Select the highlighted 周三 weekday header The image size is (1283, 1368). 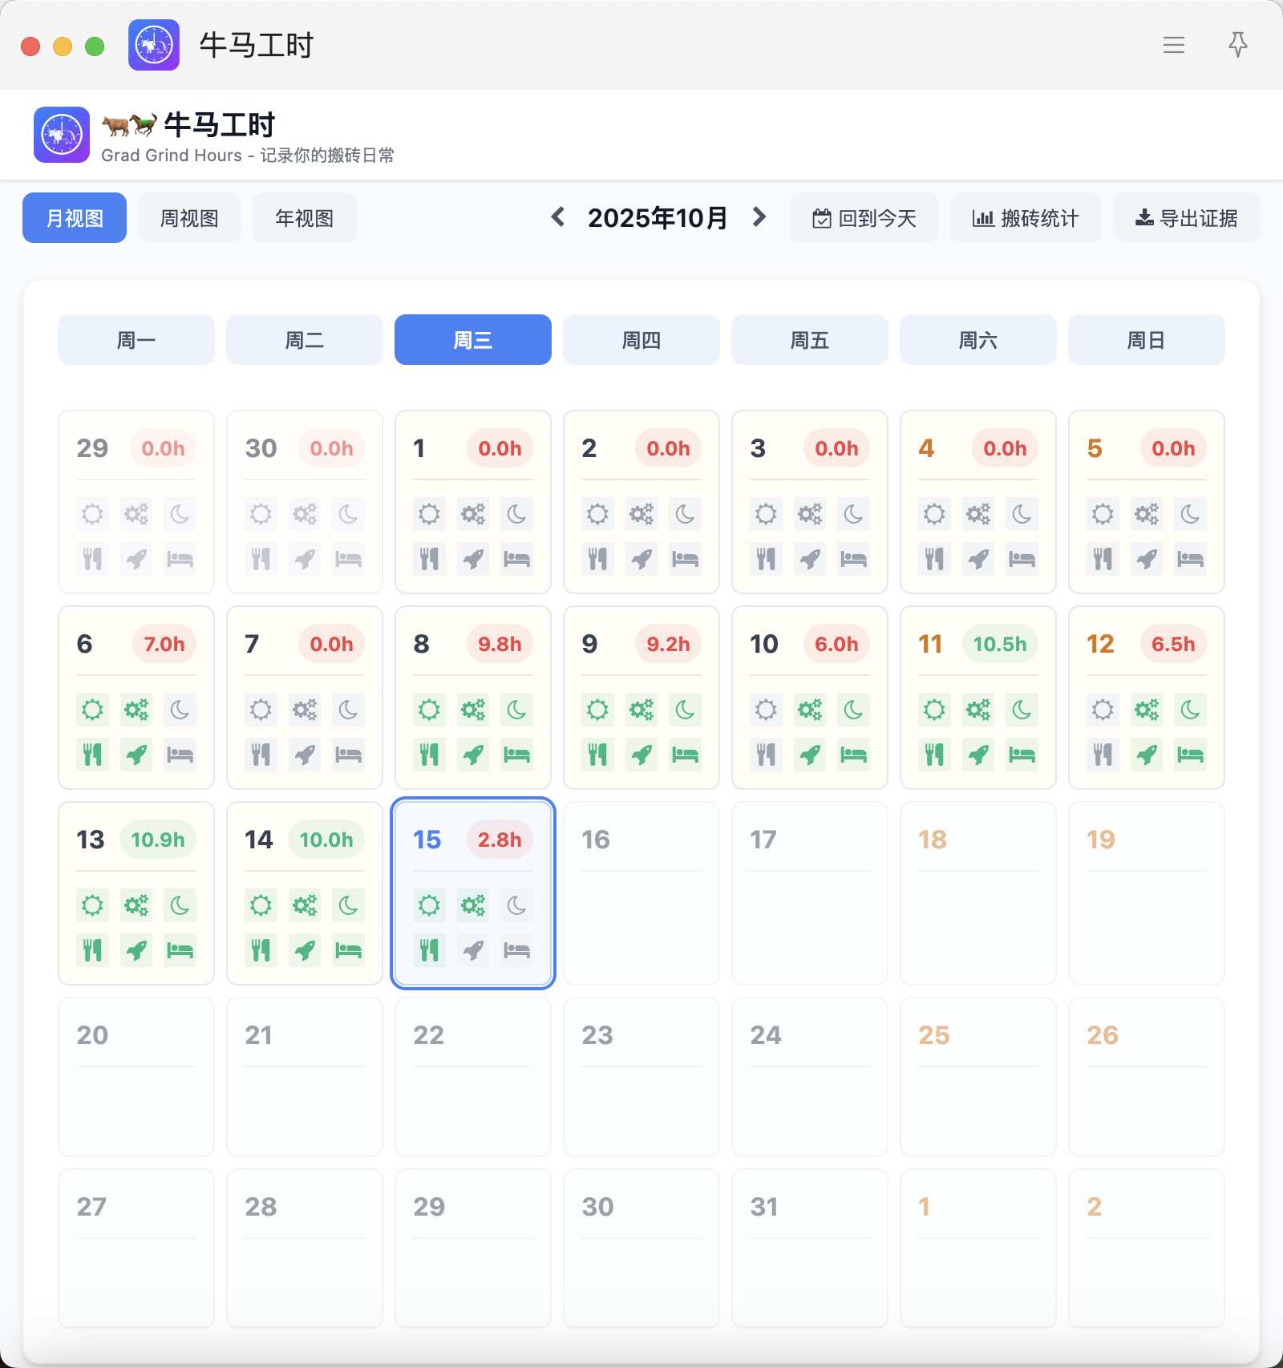[473, 340]
